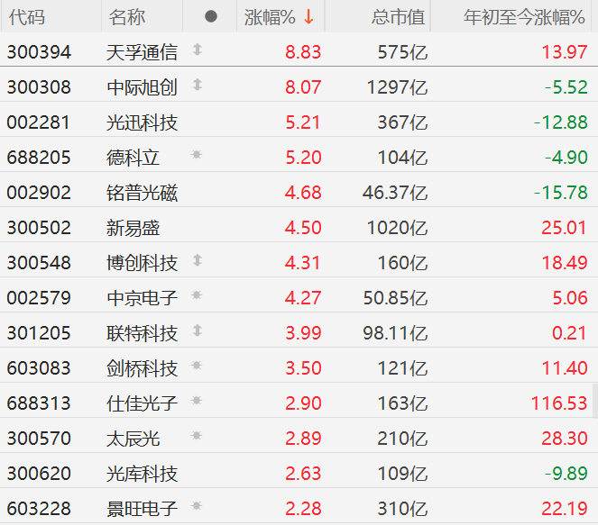Click stock code 688205
The width and height of the screenshot is (598, 525).
coord(39,158)
